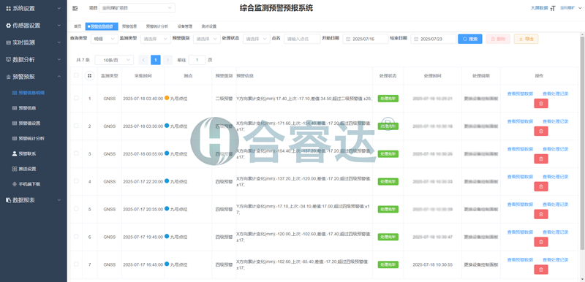Expand 系统设置 menu via its chevron

tap(59, 9)
